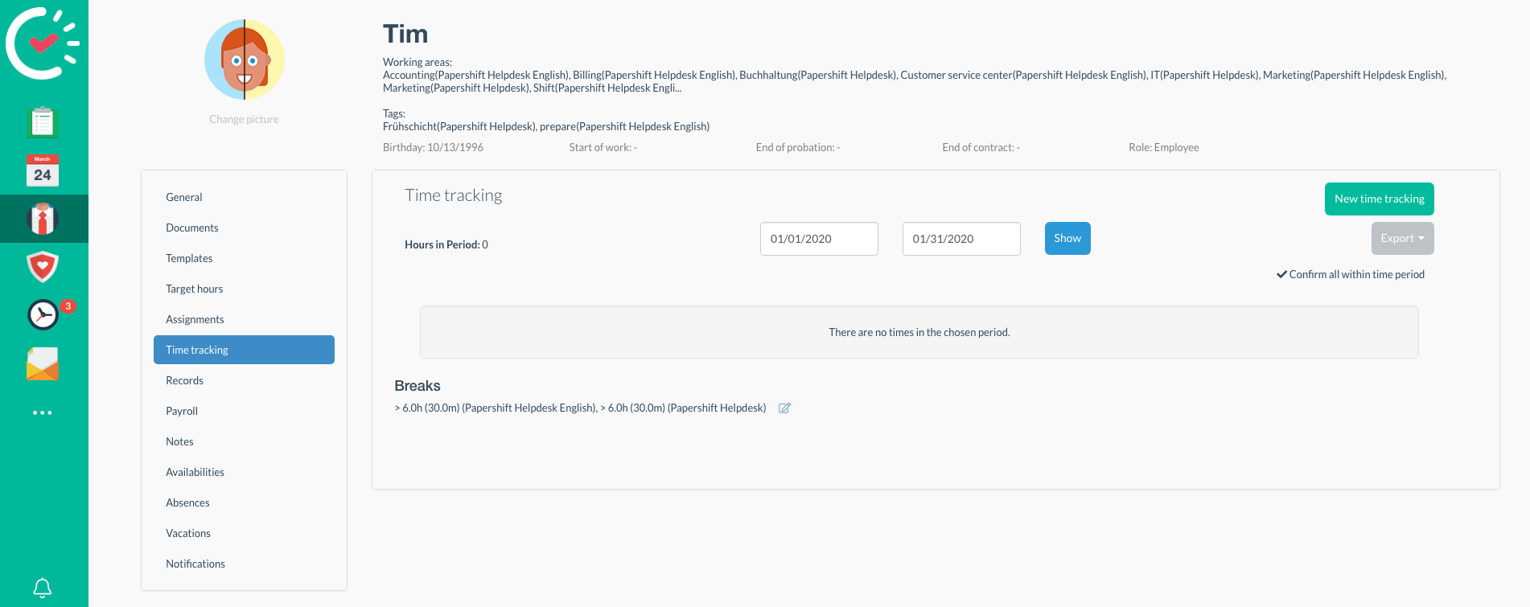Click the End of probation text
This screenshot has width=1530, height=607.
pyautogui.click(x=797, y=147)
